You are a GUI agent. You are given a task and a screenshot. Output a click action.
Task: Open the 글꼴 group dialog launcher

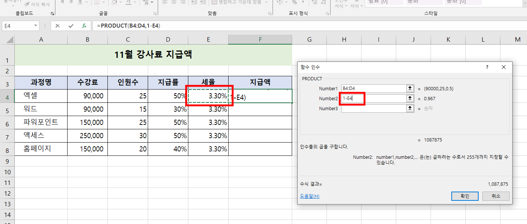[154, 14]
